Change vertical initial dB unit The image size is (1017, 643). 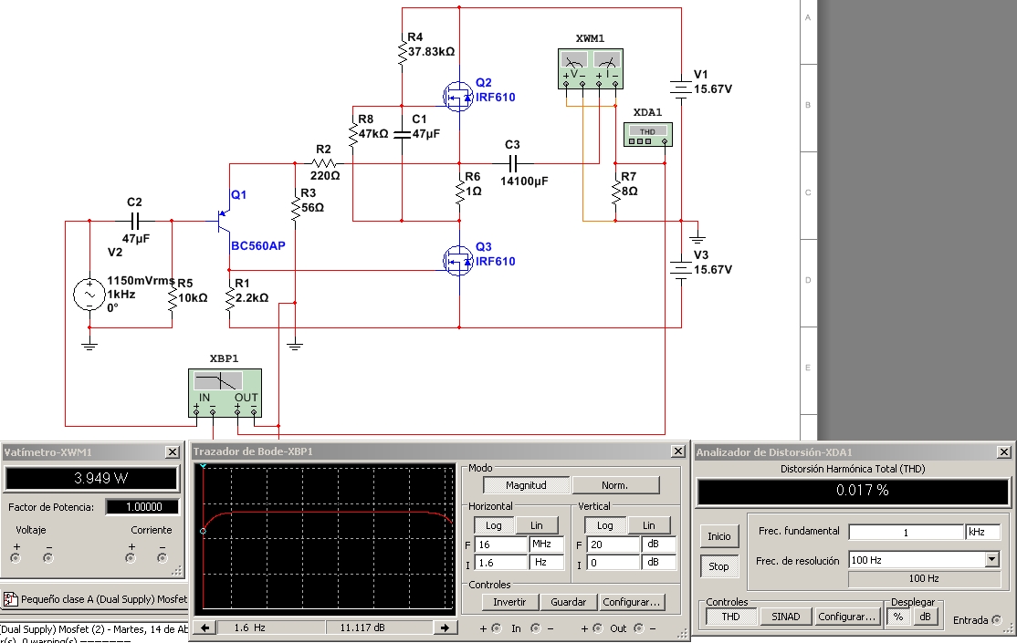coord(657,563)
